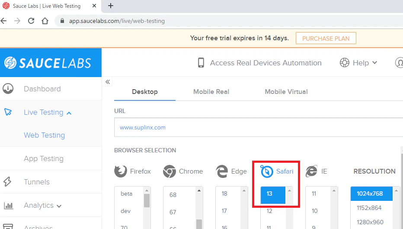This screenshot has width=403, height=229.
Task: Switch to the Mobile Virtual tab
Action: pos(286,92)
